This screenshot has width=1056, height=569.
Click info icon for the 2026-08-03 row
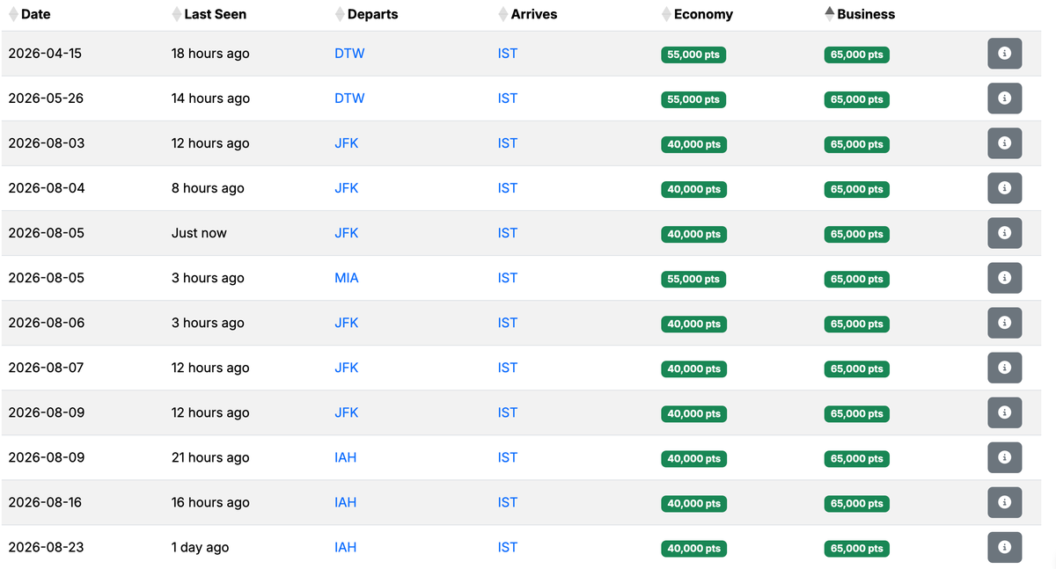[1004, 143]
